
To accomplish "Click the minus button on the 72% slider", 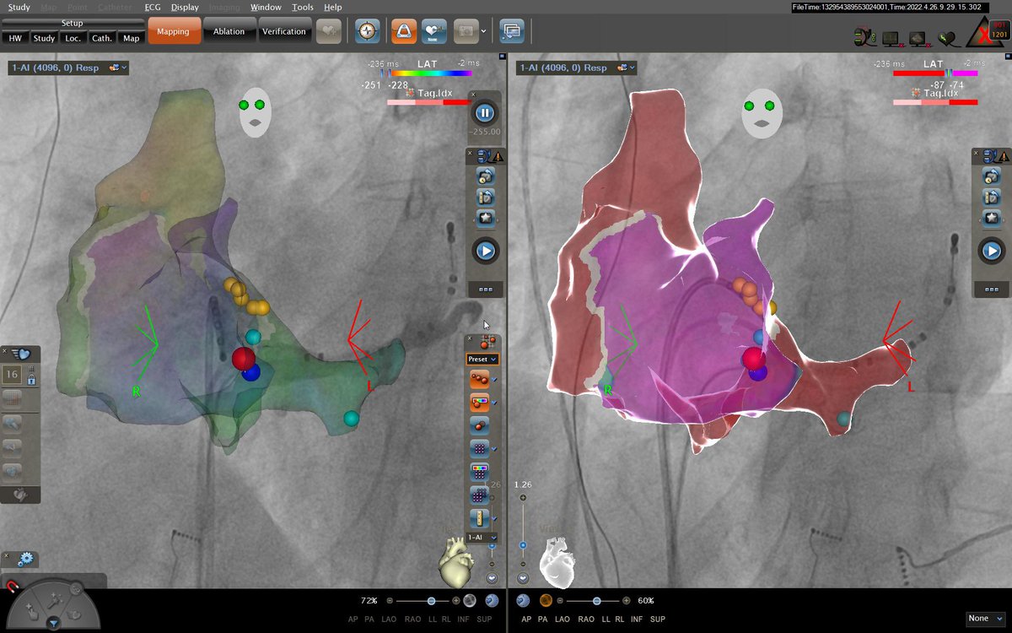I will [x=390, y=601].
